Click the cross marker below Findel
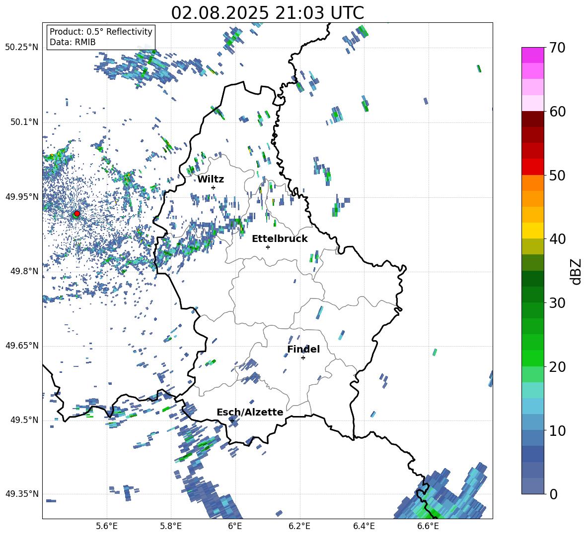The height and width of the screenshot is (536, 588). coord(303,358)
